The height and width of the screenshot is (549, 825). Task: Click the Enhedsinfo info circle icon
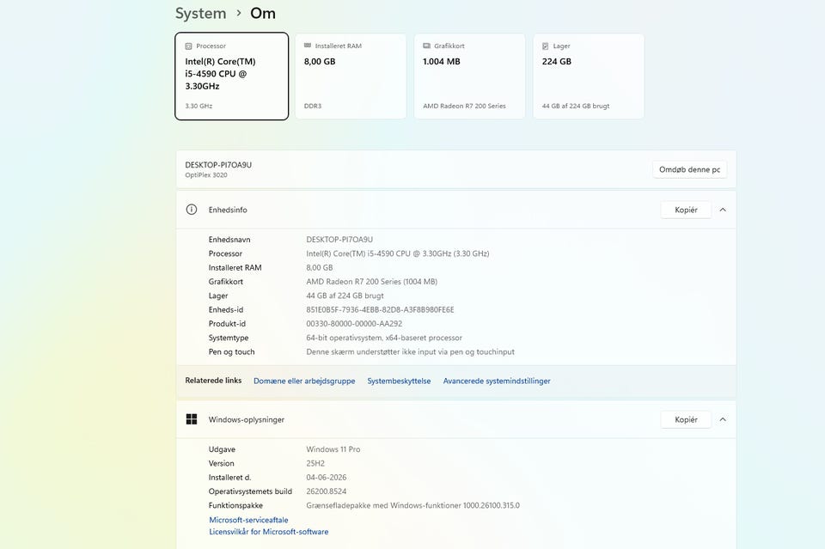pyautogui.click(x=192, y=210)
